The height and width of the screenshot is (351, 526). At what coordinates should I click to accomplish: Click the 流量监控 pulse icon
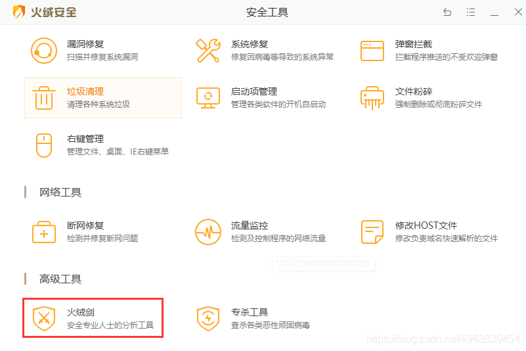[208, 232]
